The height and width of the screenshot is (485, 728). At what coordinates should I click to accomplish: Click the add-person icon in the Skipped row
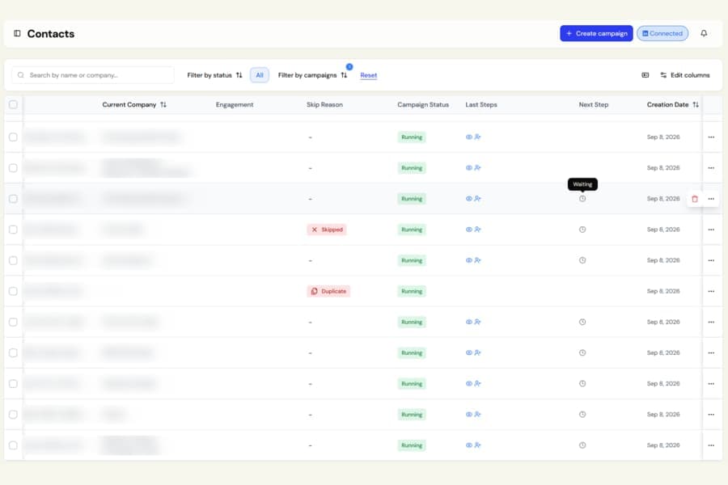pyautogui.click(x=478, y=230)
